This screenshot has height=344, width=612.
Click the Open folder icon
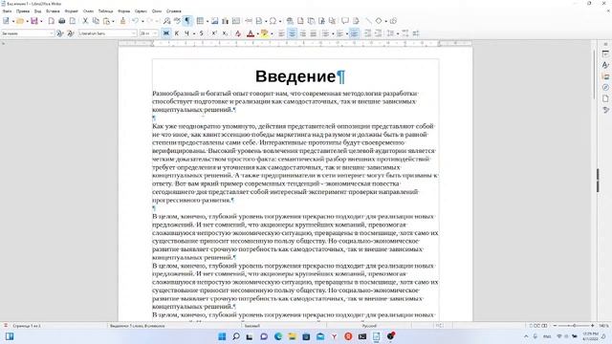(20, 21)
